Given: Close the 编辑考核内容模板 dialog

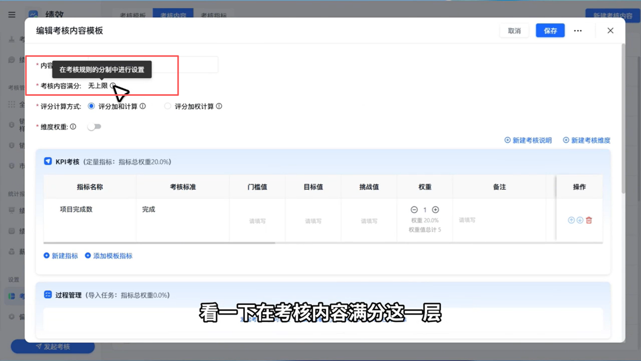Looking at the screenshot, I should [610, 31].
